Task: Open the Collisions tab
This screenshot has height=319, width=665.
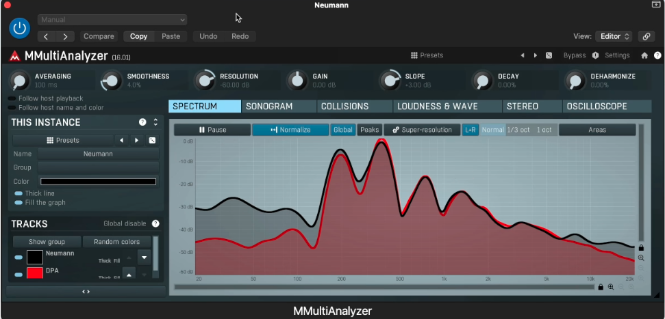Action: coord(355,106)
